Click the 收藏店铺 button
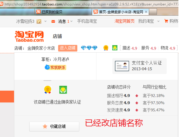This screenshot has height=137, width=181. click(x=54, y=126)
